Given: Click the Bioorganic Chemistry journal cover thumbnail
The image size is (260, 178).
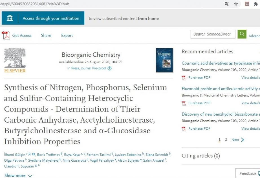Looking at the screenshot, I should 164,60.
